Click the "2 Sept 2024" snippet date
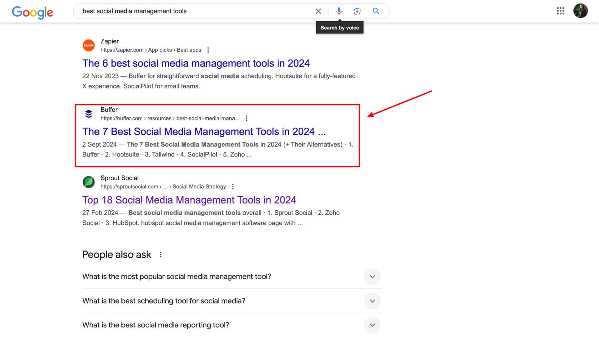599x337 pixels. [100, 144]
